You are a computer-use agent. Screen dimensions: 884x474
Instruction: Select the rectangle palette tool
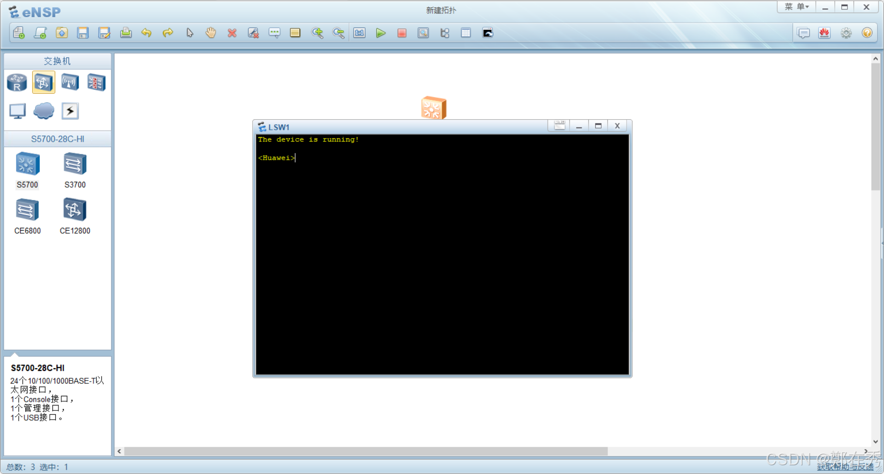point(295,33)
